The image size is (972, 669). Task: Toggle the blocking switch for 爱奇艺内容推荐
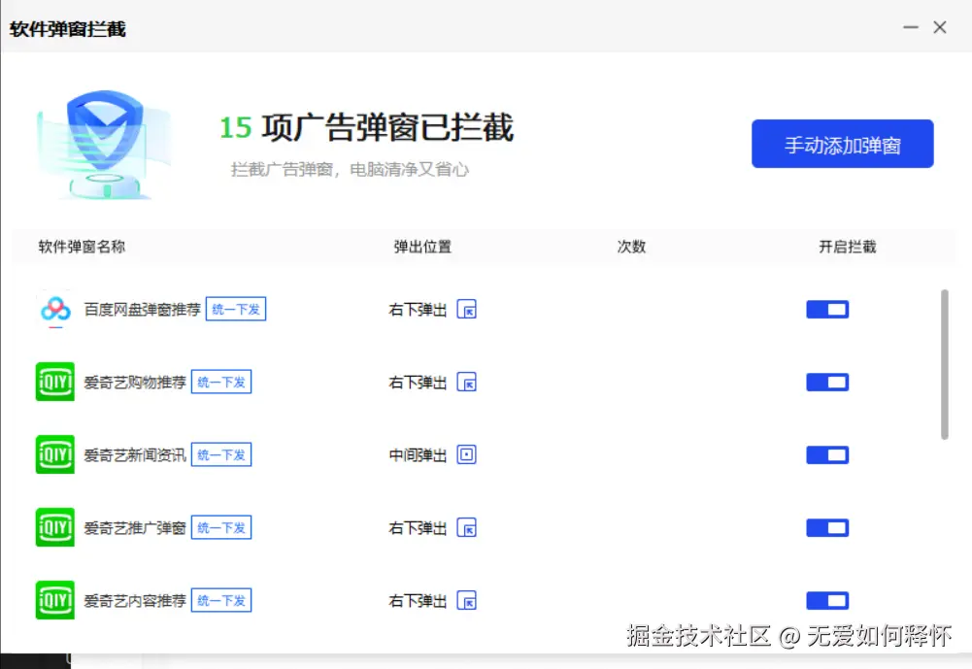(827, 600)
